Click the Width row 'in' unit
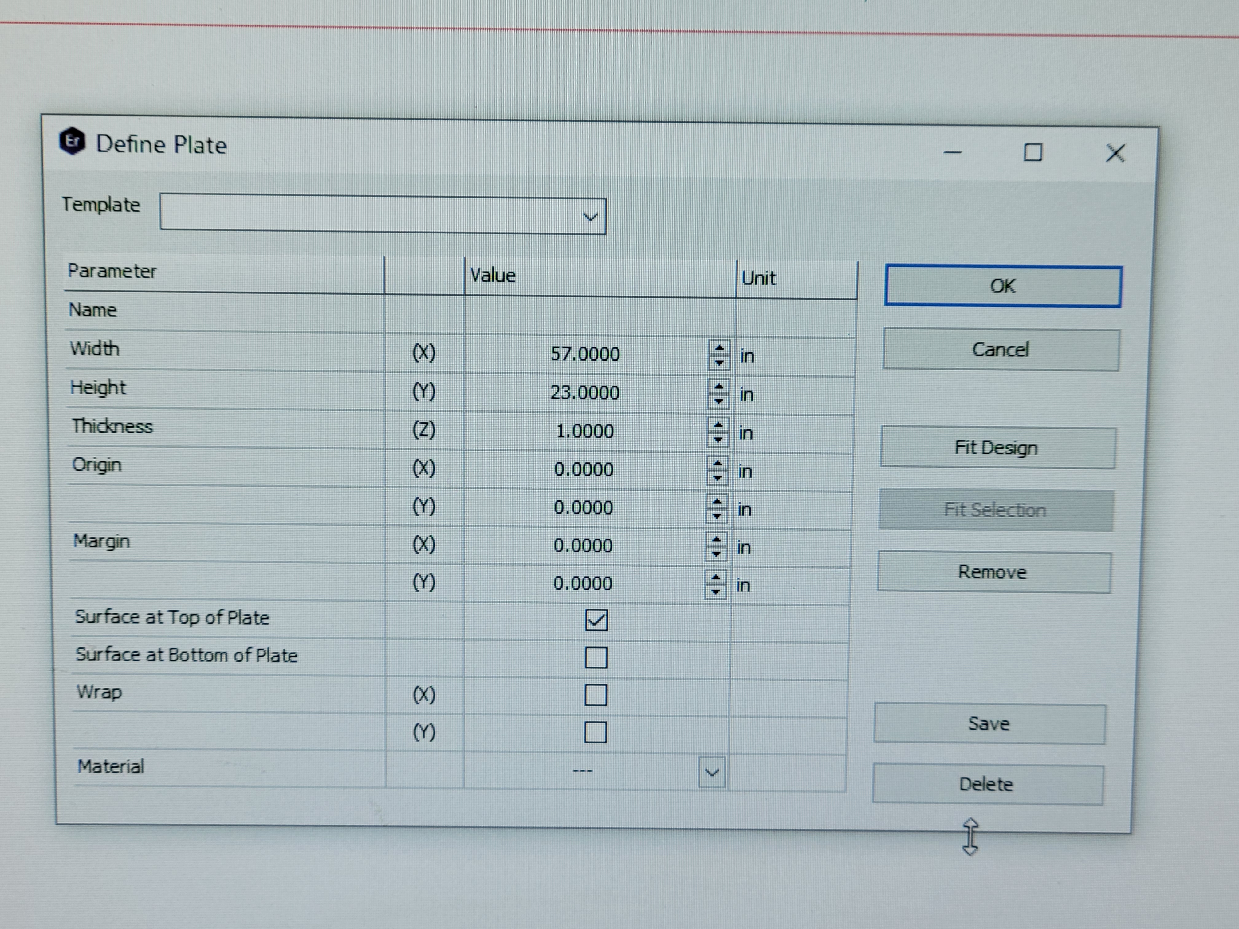Screen dimensions: 1239x929 pos(747,356)
